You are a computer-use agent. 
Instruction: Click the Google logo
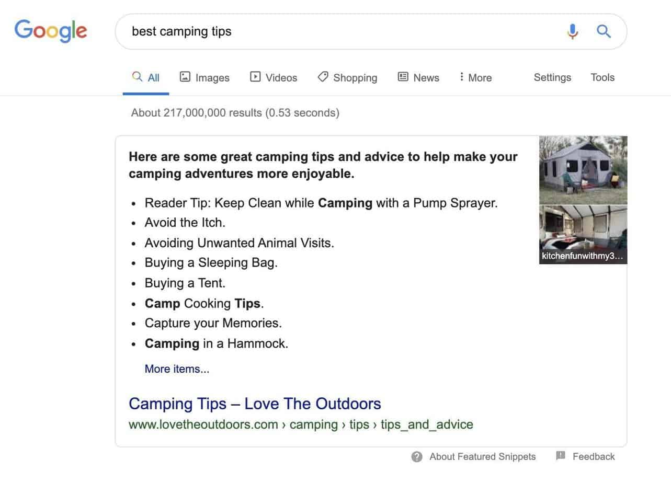tap(51, 31)
